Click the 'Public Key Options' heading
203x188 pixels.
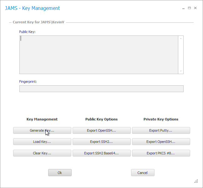pos(101,119)
